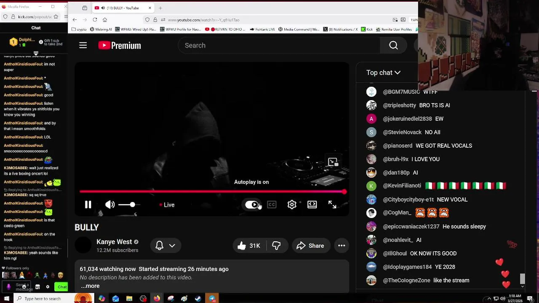Open the YouTube guide hamburger menu
This screenshot has width=539, height=303.
[x=83, y=45]
